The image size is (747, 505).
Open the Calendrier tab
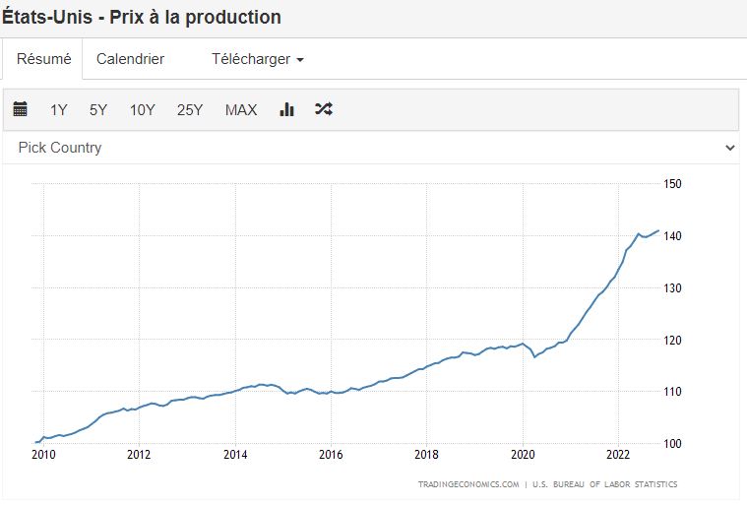click(x=130, y=59)
